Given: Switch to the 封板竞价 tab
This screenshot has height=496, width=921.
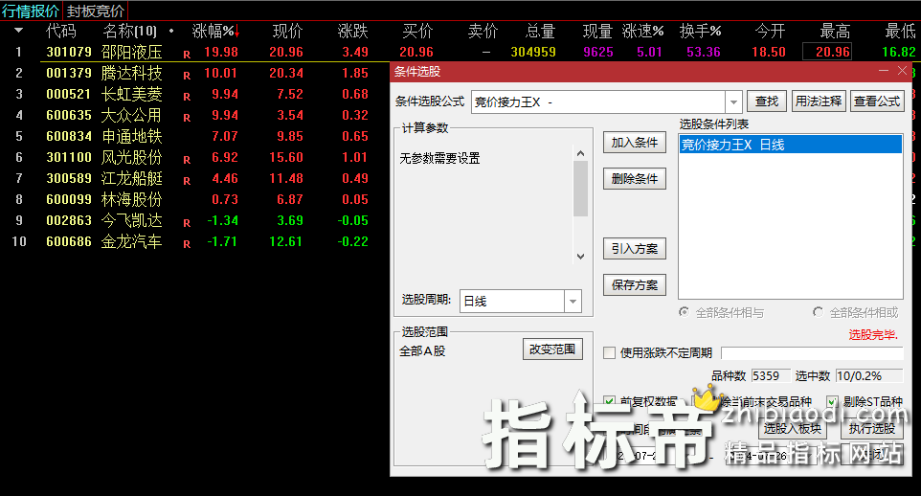Looking at the screenshot, I should pos(95,11).
